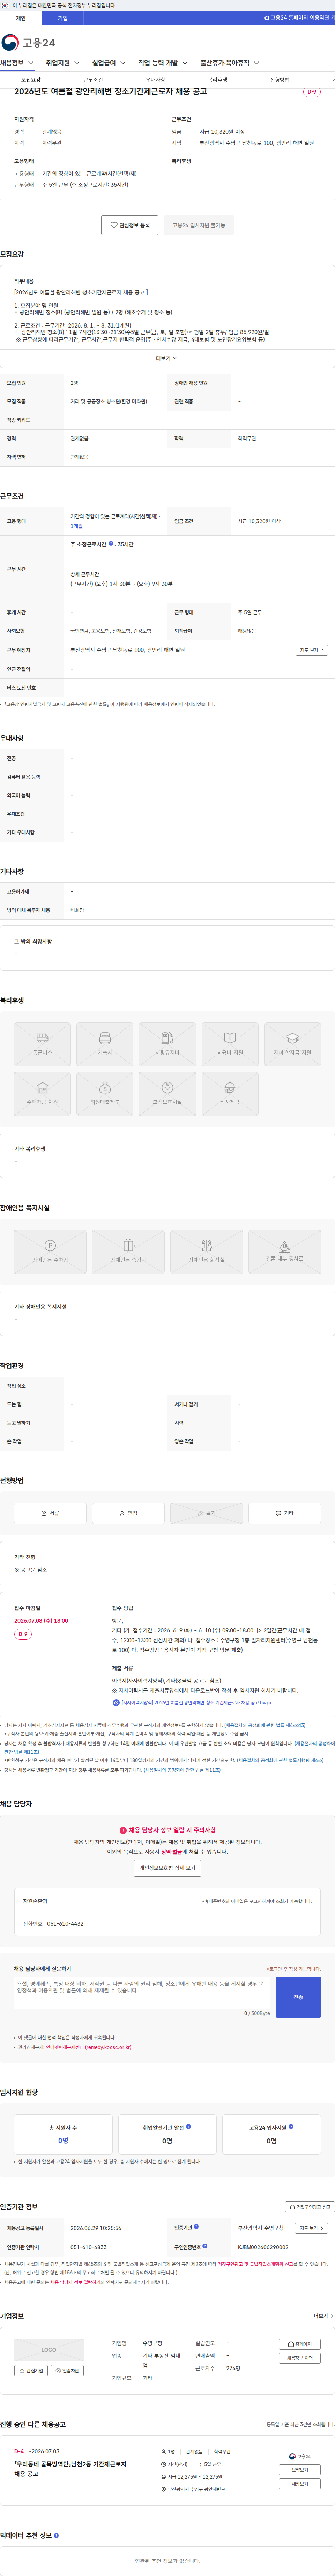Screen dimensions: 335x2576
Task: Open the 채용절차의 공정화에 관한 법률 제4조의3 link
Action: [x=264, y=1725]
